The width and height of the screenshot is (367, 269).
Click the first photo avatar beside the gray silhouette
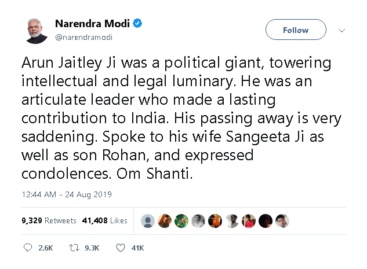[x=165, y=221]
